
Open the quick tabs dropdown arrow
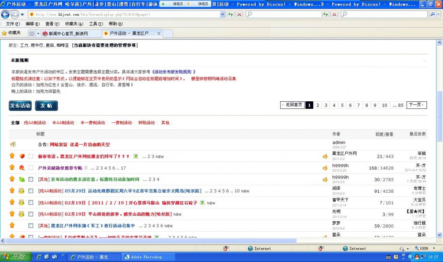(x=38, y=33)
